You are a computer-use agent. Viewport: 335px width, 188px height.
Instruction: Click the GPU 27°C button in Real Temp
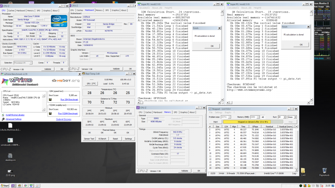click(x=91, y=84)
